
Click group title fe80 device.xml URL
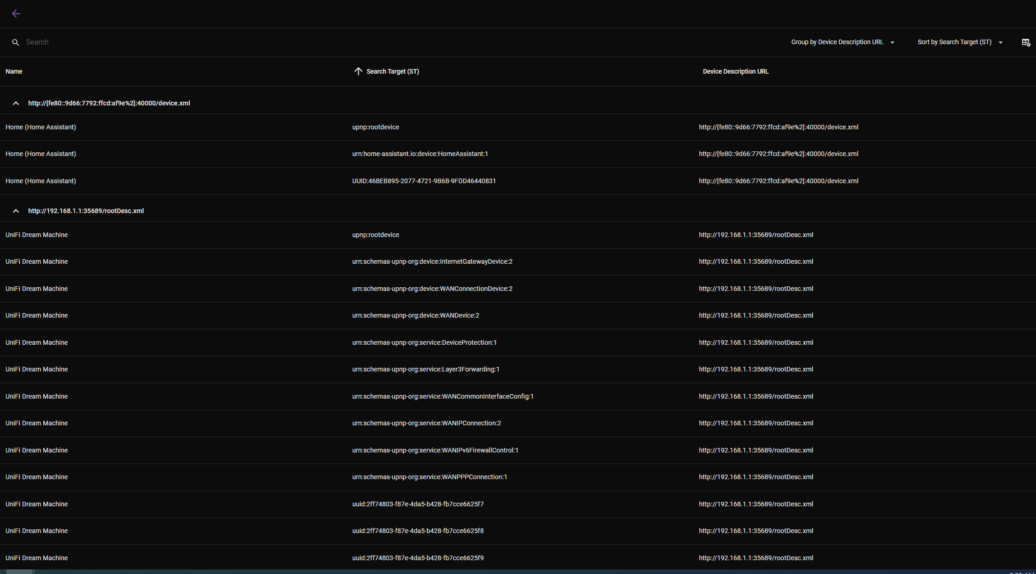point(109,103)
